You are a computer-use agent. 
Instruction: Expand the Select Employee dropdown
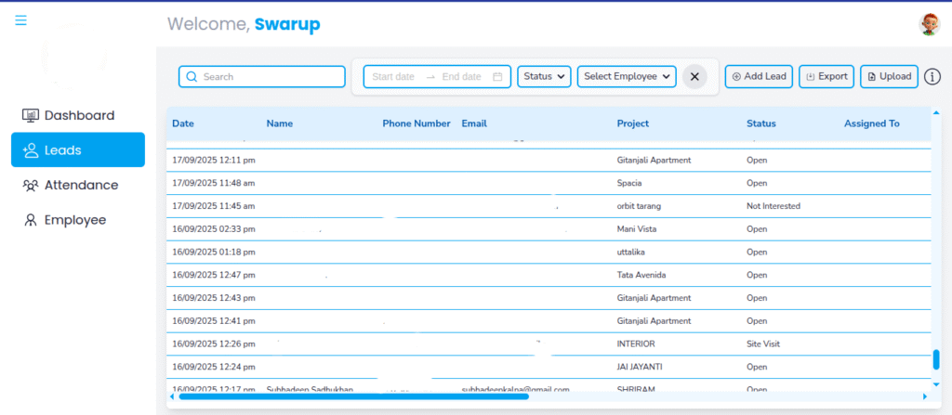(x=627, y=77)
